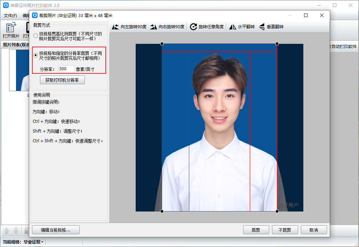Click the move-down arrow under the photo list
359x247 pixels.
(x=16, y=231)
